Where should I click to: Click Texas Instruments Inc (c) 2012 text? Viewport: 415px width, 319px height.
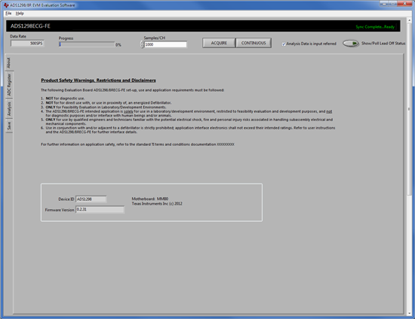click(157, 204)
